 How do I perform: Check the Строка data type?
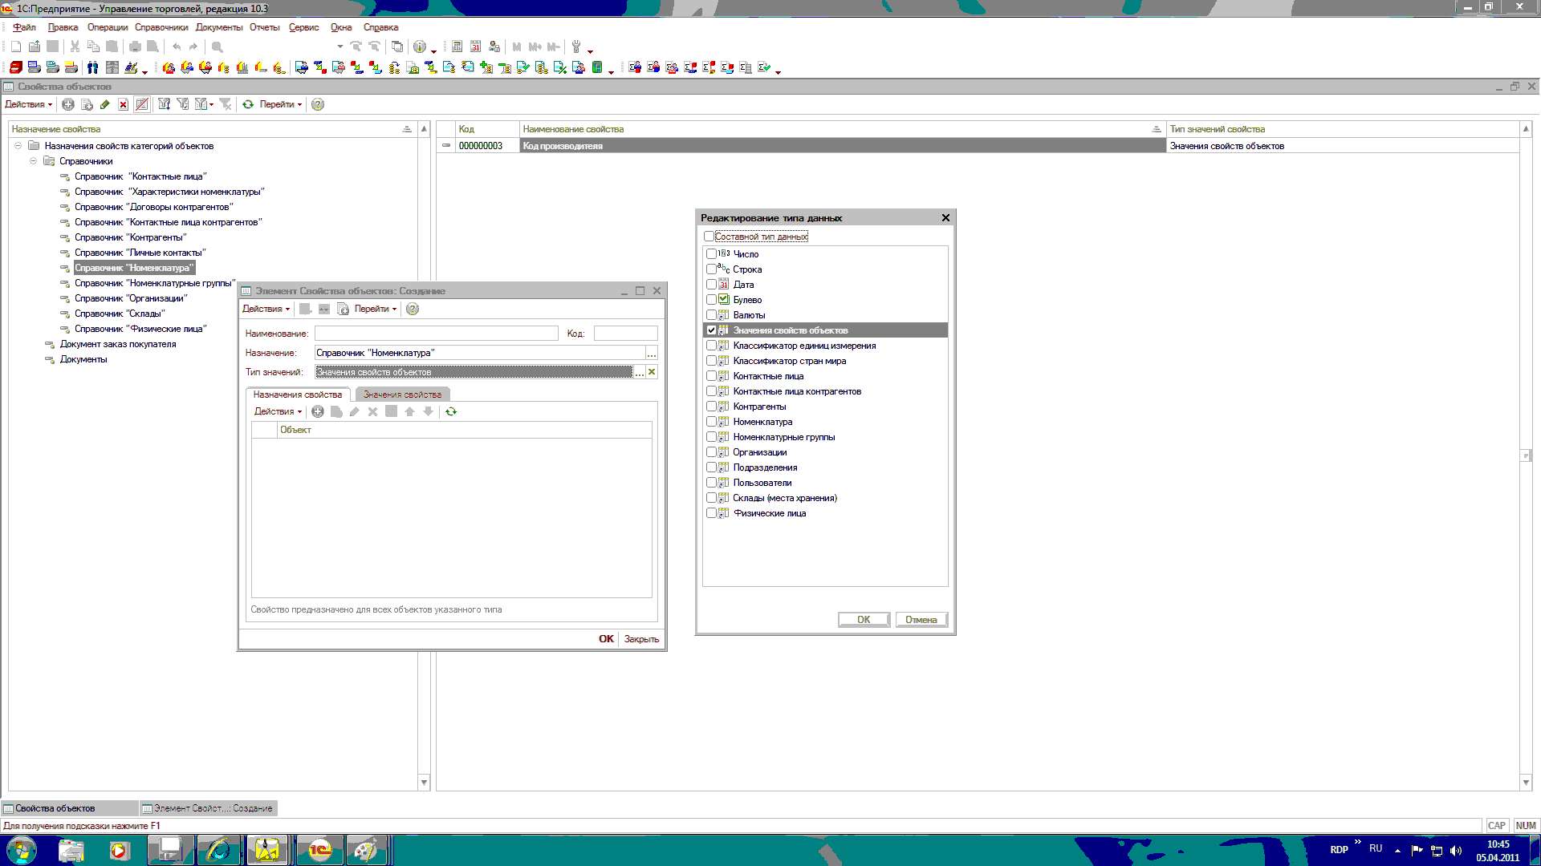coord(711,269)
